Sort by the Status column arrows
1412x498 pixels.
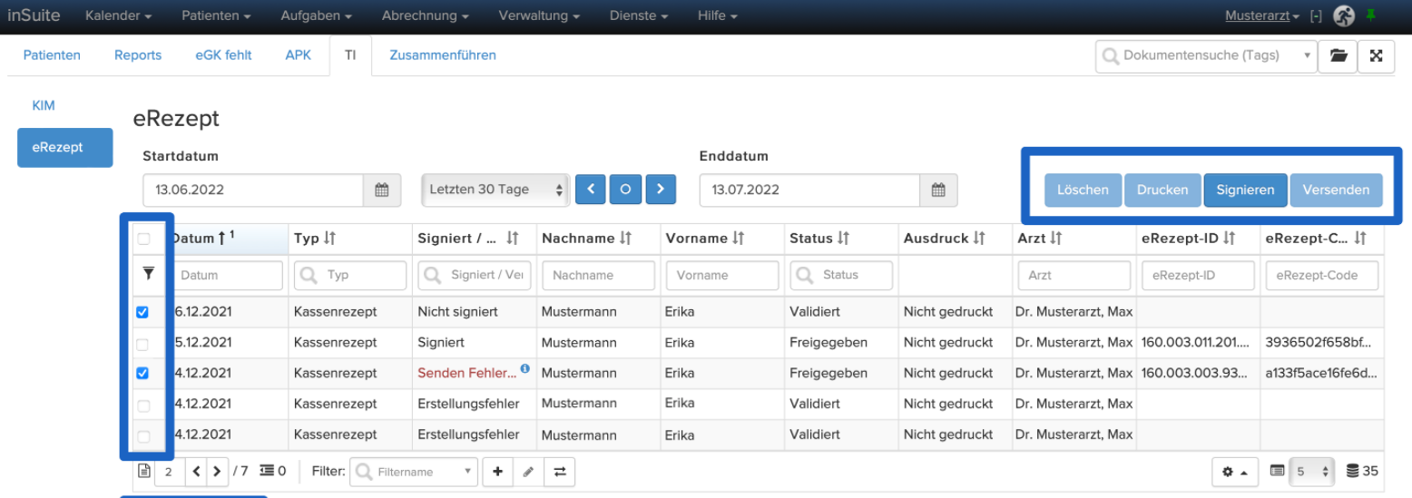tap(843, 239)
